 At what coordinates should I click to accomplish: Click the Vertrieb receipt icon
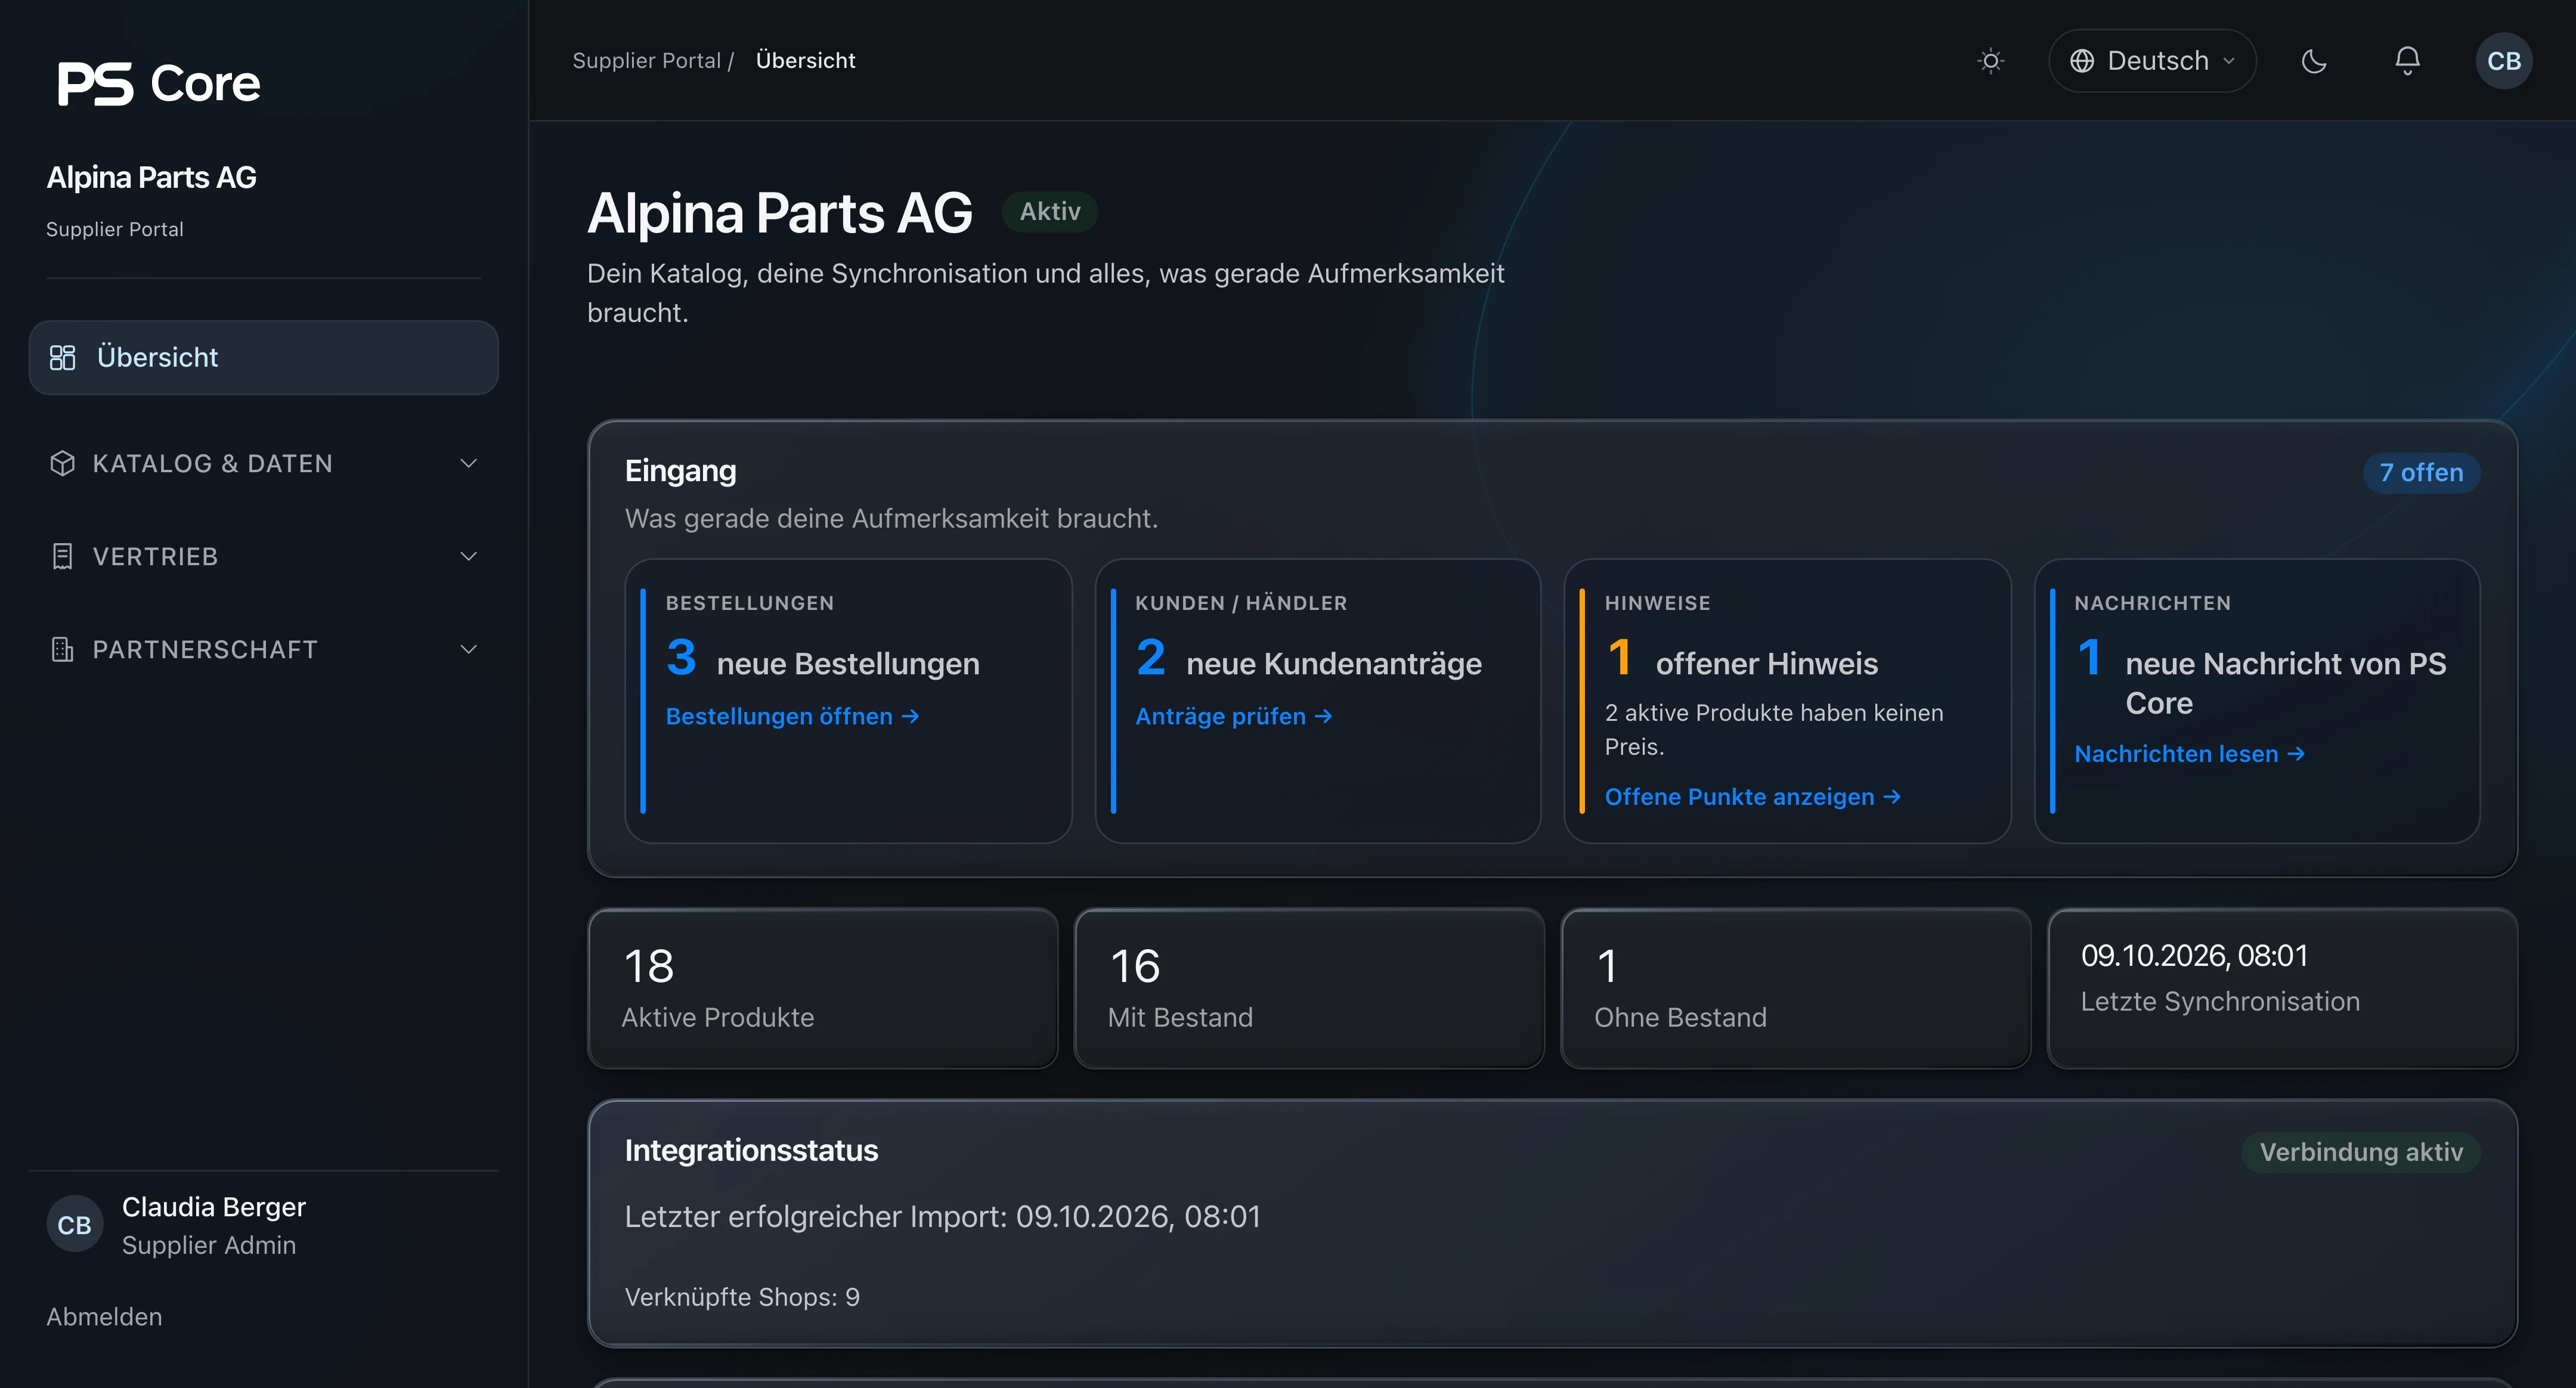pos(62,556)
